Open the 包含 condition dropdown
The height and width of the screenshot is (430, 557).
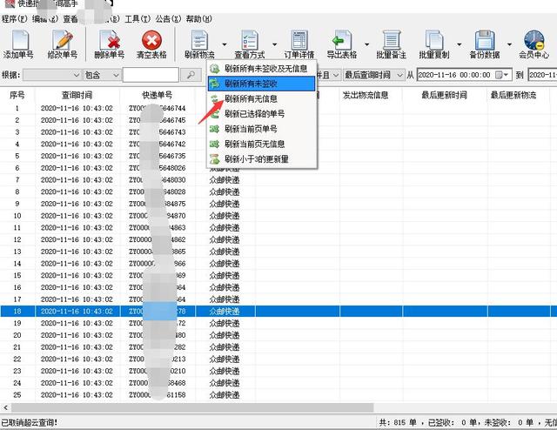102,75
